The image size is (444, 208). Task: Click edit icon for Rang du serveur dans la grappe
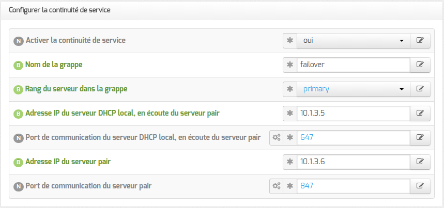(x=420, y=89)
